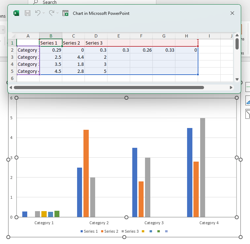The width and height of the screenshot is (250, 244).
Task: Click the Search magnifier icon at top
Action: pos(36,2)
